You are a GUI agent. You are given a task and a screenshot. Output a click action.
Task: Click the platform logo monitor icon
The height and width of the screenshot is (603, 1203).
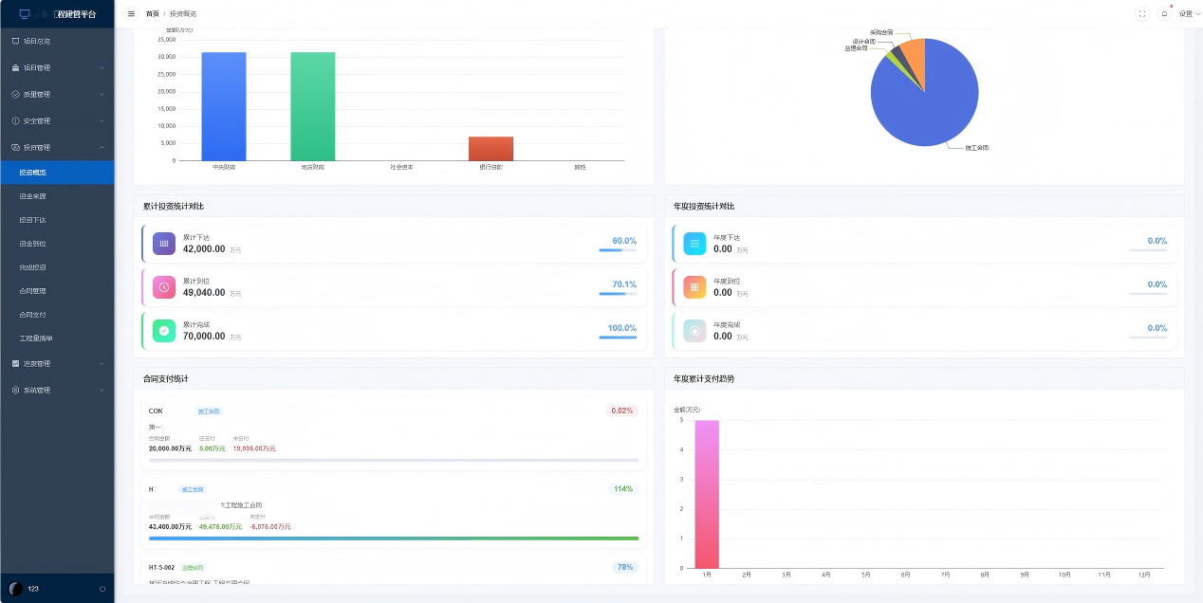[x=25, y=14]
